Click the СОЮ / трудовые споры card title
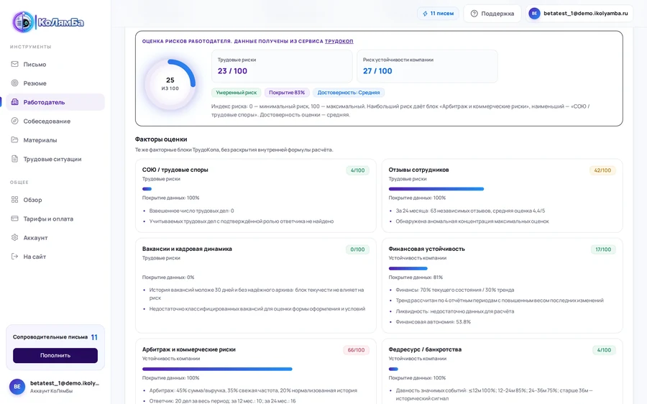647x404 pixels. click(x=175, y=170)
